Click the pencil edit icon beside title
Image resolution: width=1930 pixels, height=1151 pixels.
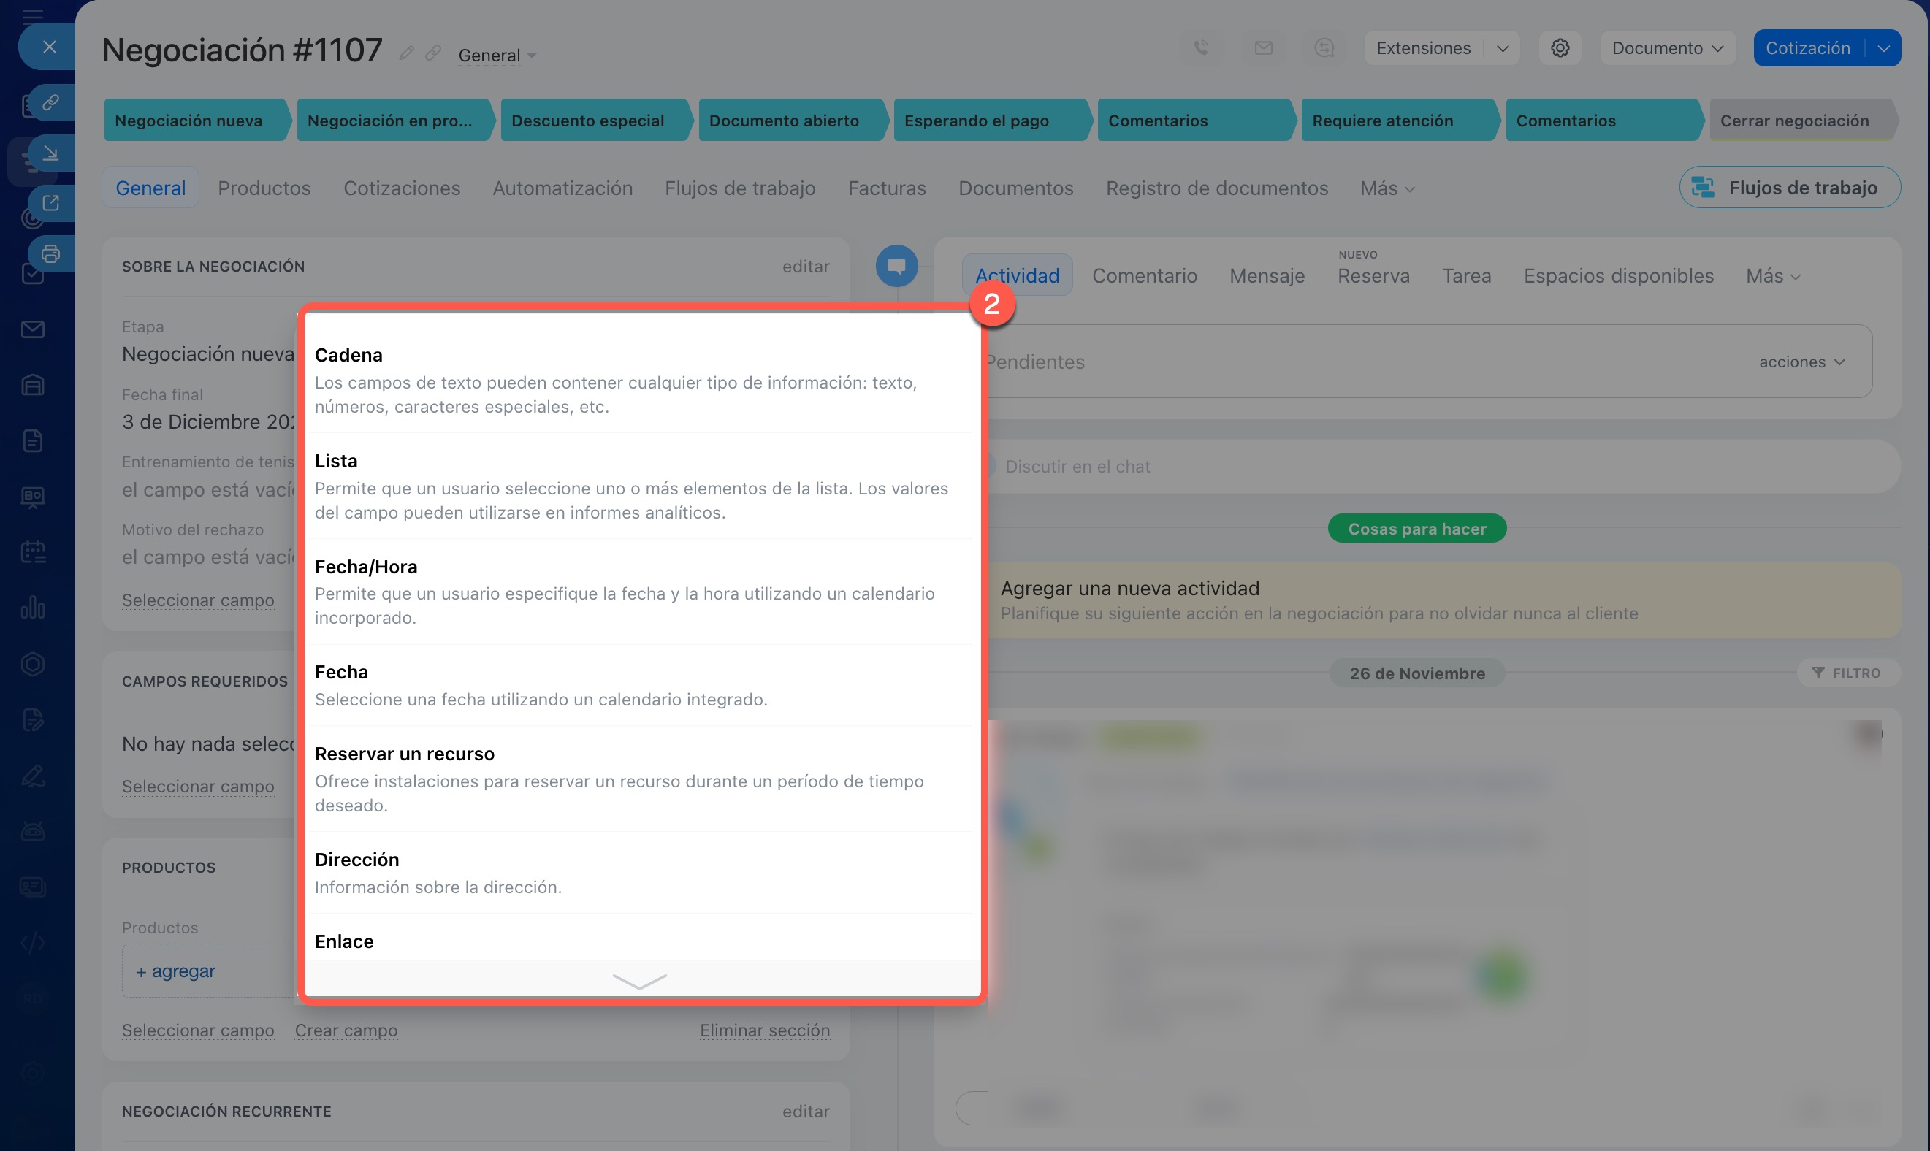(x=405, y=53)
